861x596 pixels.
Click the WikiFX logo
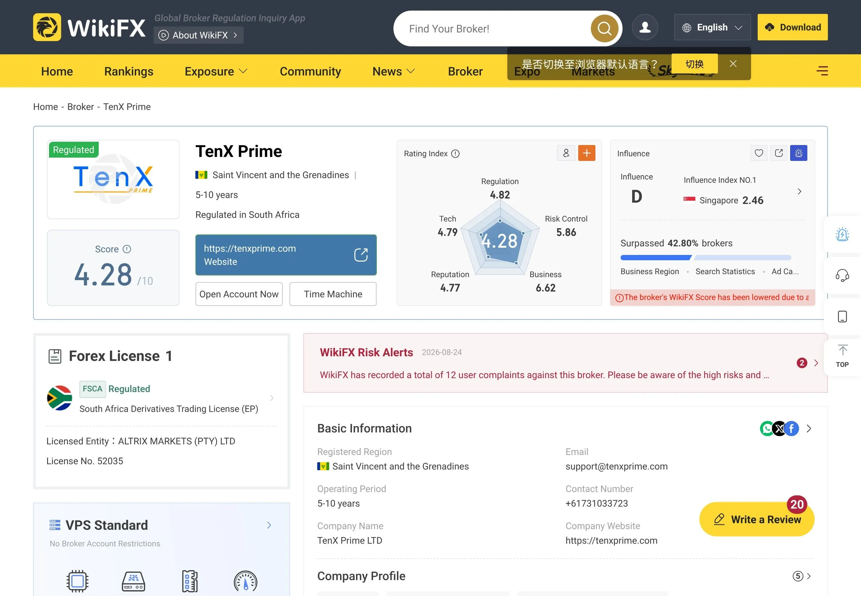tap(89, 27)
